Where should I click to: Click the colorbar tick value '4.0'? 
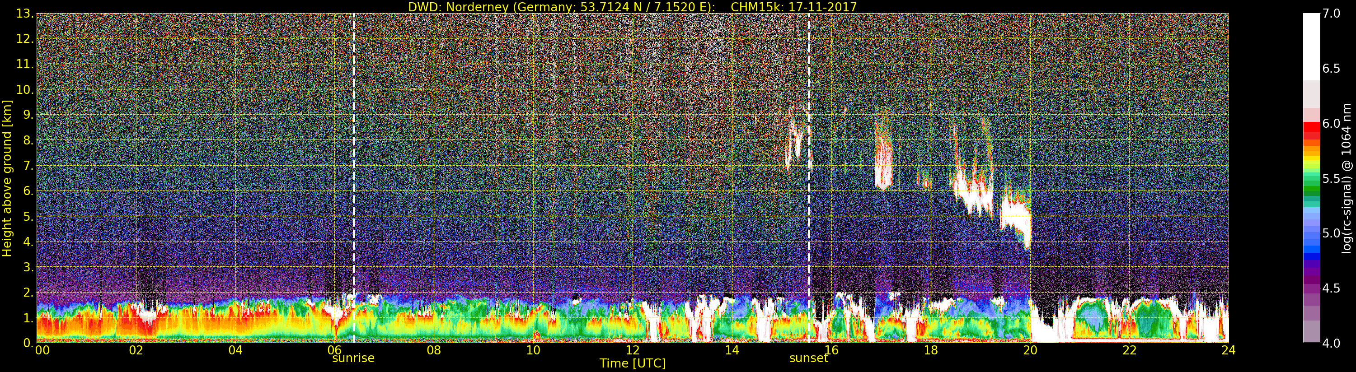pos(1331,343)
